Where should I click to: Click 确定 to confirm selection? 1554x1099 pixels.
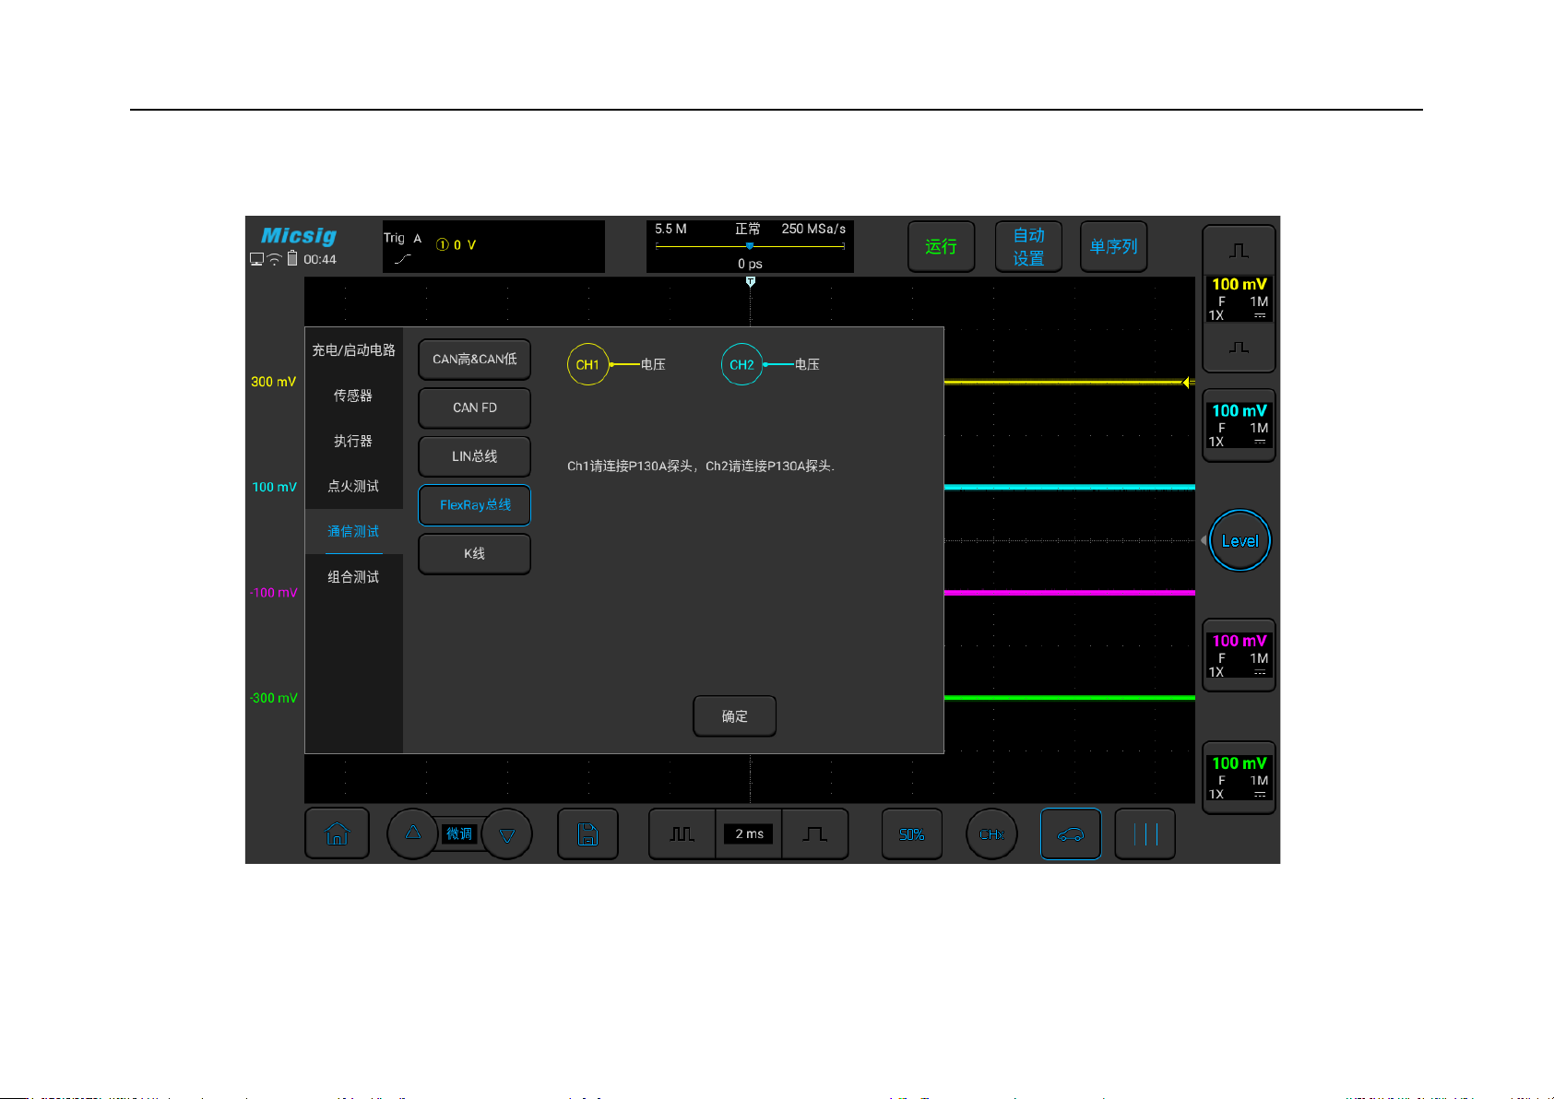(x=734, y=716)
